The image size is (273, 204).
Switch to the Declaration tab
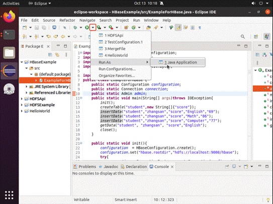pyautogui.click(x=134, y=167)
